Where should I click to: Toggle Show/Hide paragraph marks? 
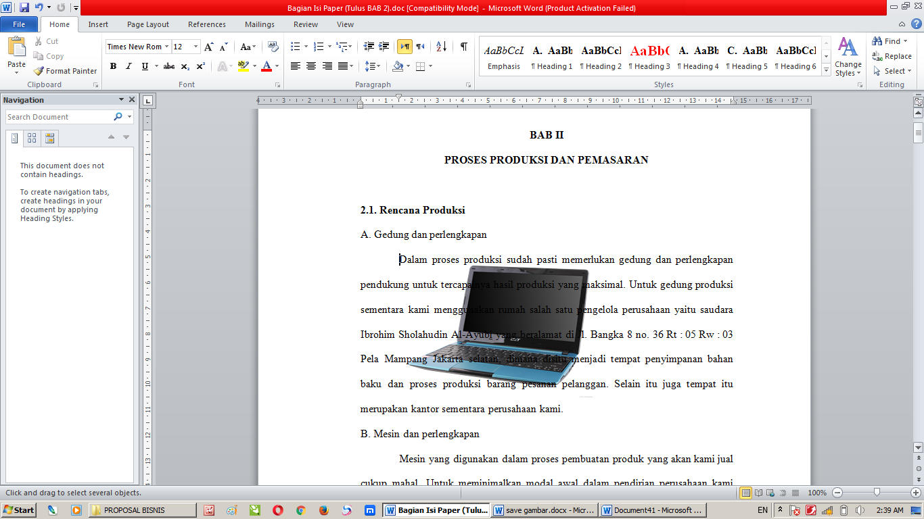[464, 47]
